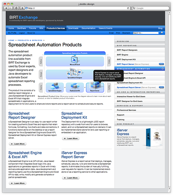Click the Bookmark page link
This screenshot has height=195, width=173.
tap(126, 33)
